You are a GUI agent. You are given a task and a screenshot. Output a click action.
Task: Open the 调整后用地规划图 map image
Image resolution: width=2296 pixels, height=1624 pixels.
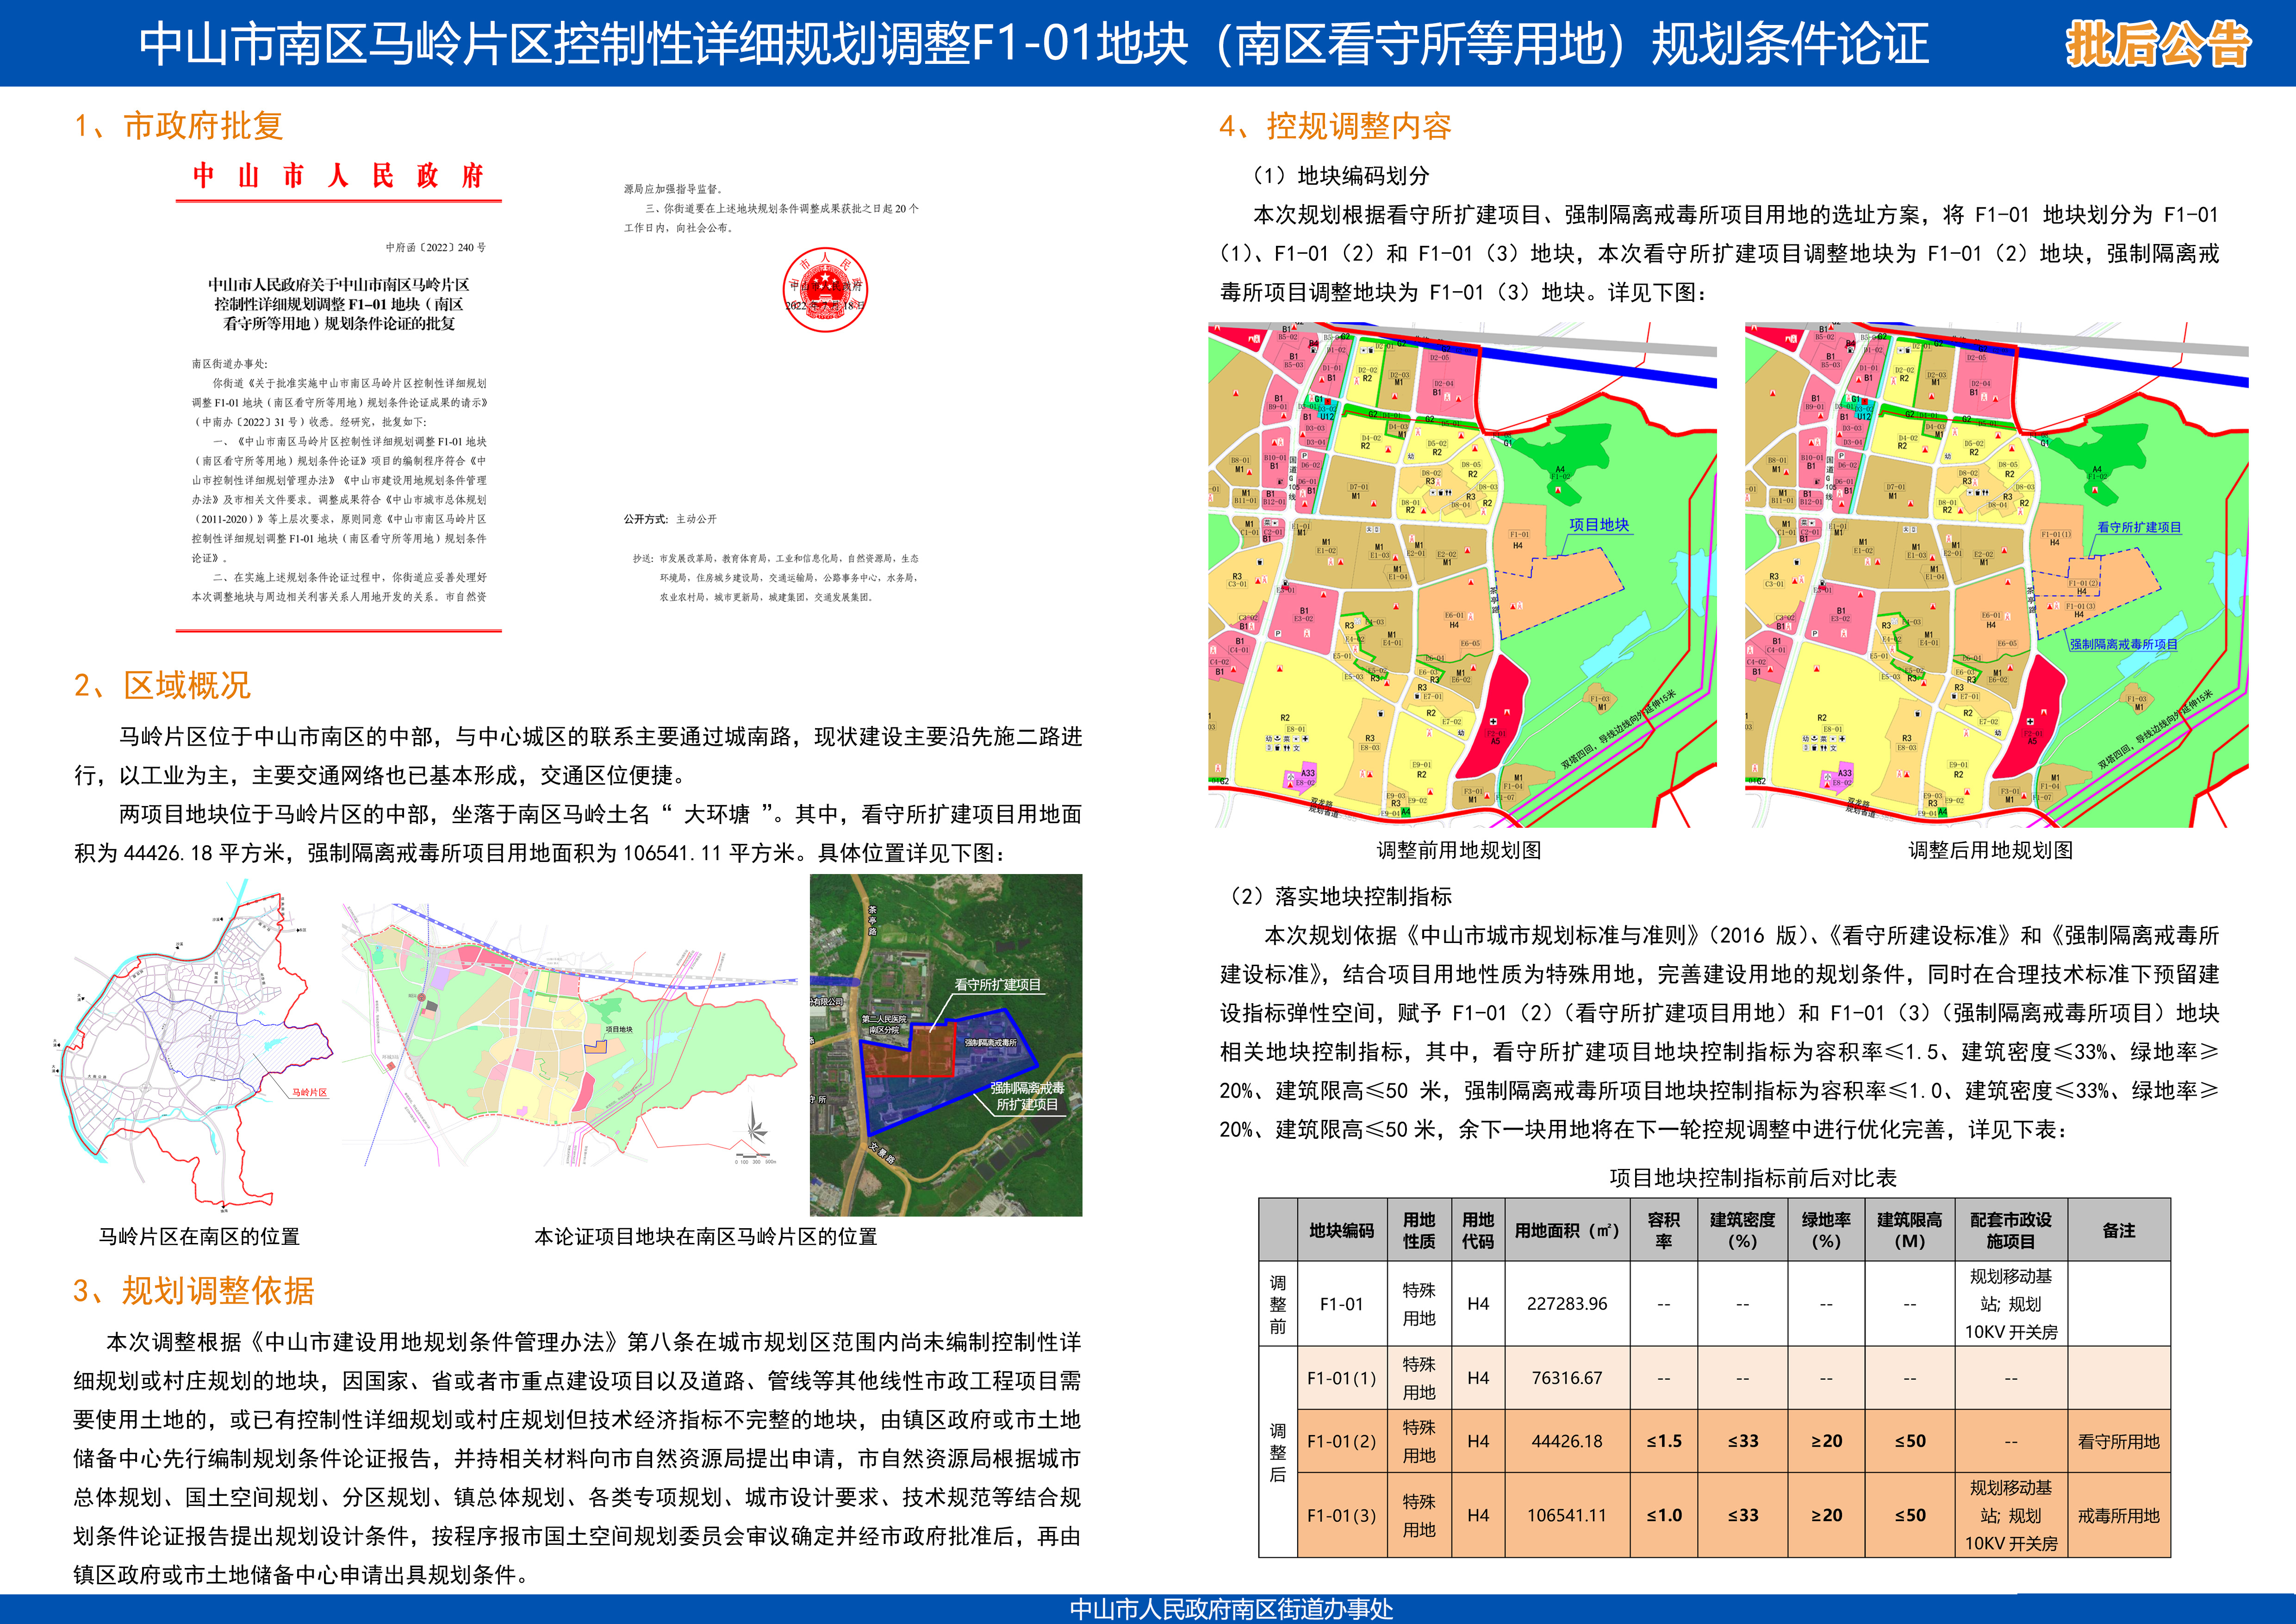click(1996, 575)
